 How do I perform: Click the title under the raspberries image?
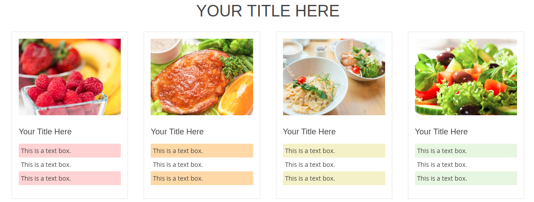(45, 132)
